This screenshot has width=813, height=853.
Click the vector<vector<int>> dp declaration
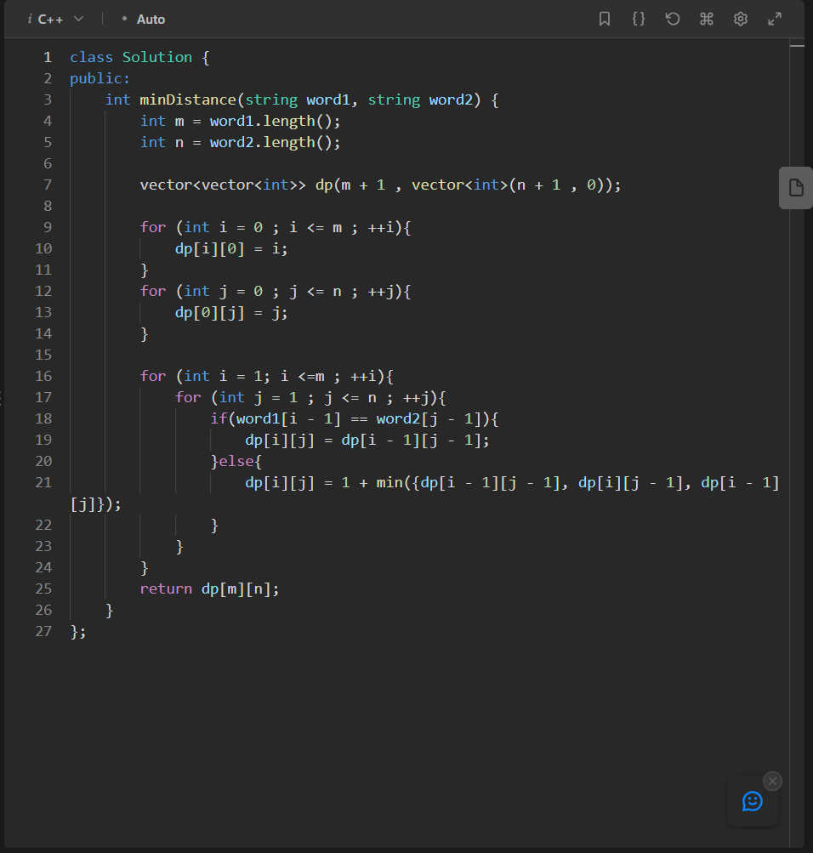point(380,185)
